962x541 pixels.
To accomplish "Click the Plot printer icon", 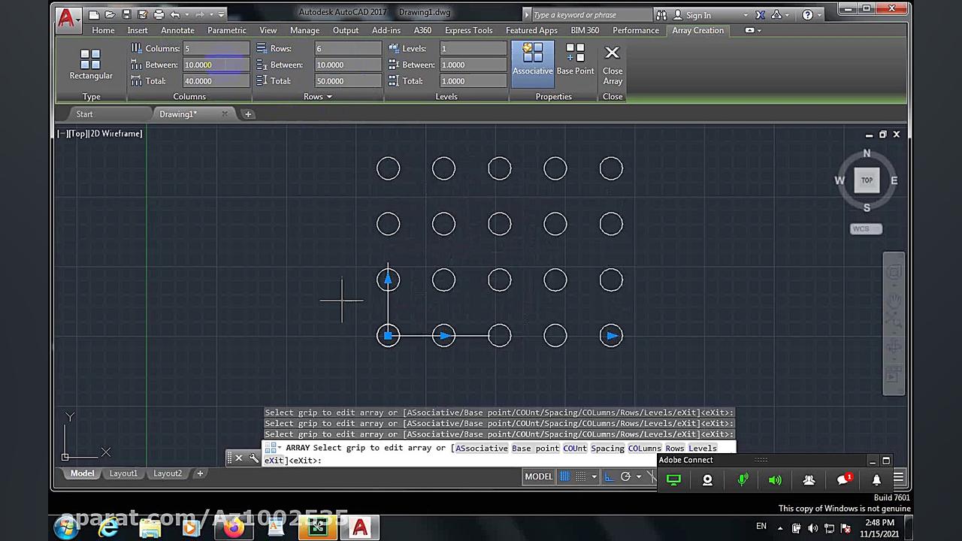I will (x=159, y=14).
